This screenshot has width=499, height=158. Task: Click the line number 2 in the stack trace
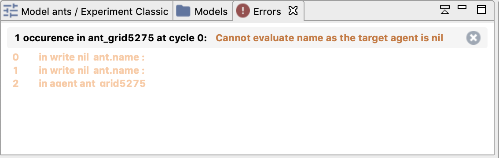[15, 84]
